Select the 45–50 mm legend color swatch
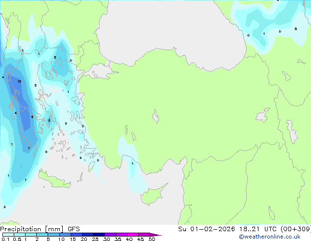Screen dimensions: 311x241 pyautogui.click(x=144, y=235)
